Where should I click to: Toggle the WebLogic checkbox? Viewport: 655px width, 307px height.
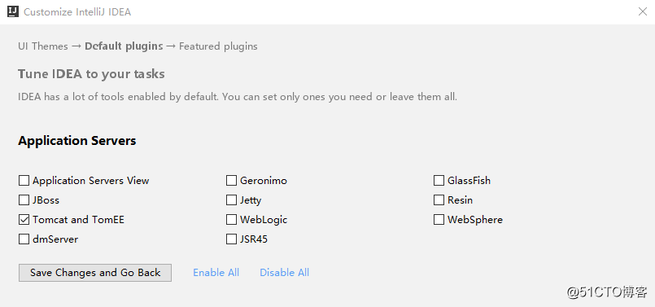tap(231, 220)
